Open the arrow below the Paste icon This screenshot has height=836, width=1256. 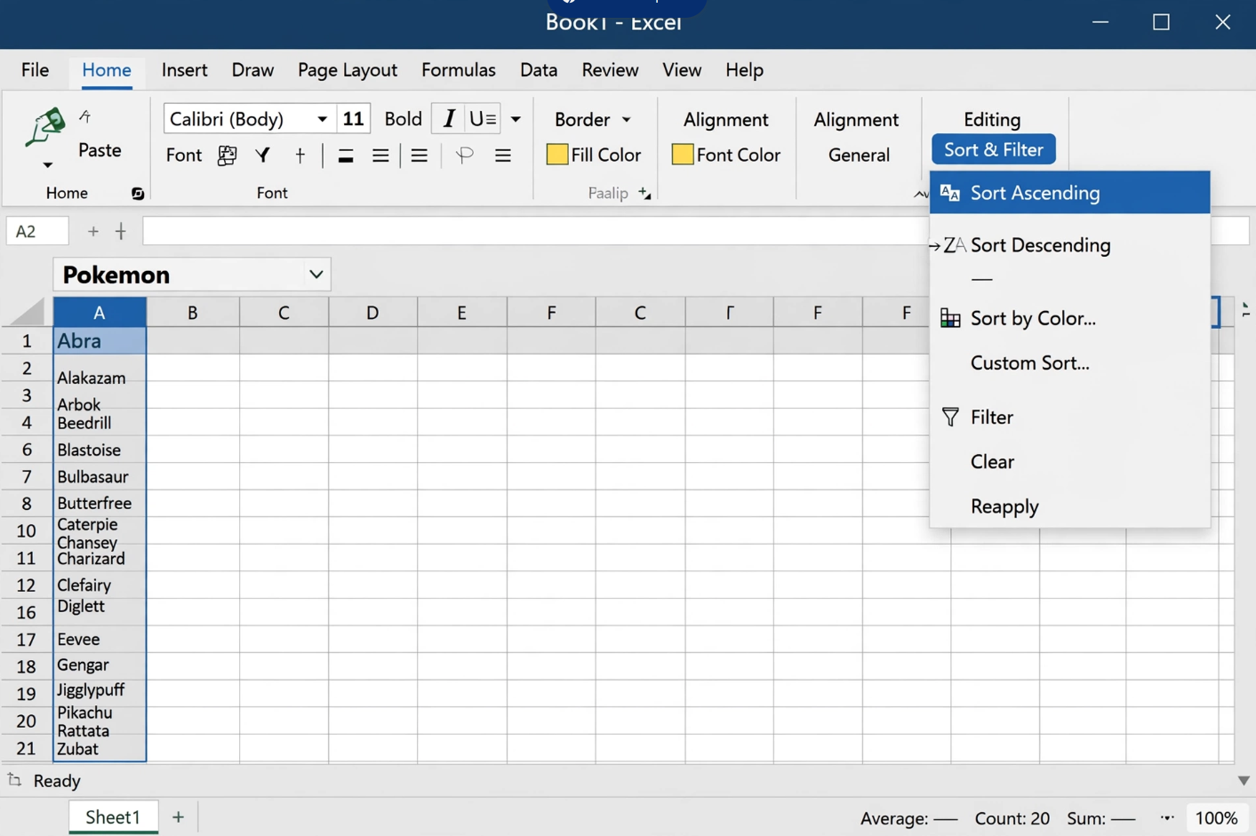pyautogui.click(x=48, y=165)
